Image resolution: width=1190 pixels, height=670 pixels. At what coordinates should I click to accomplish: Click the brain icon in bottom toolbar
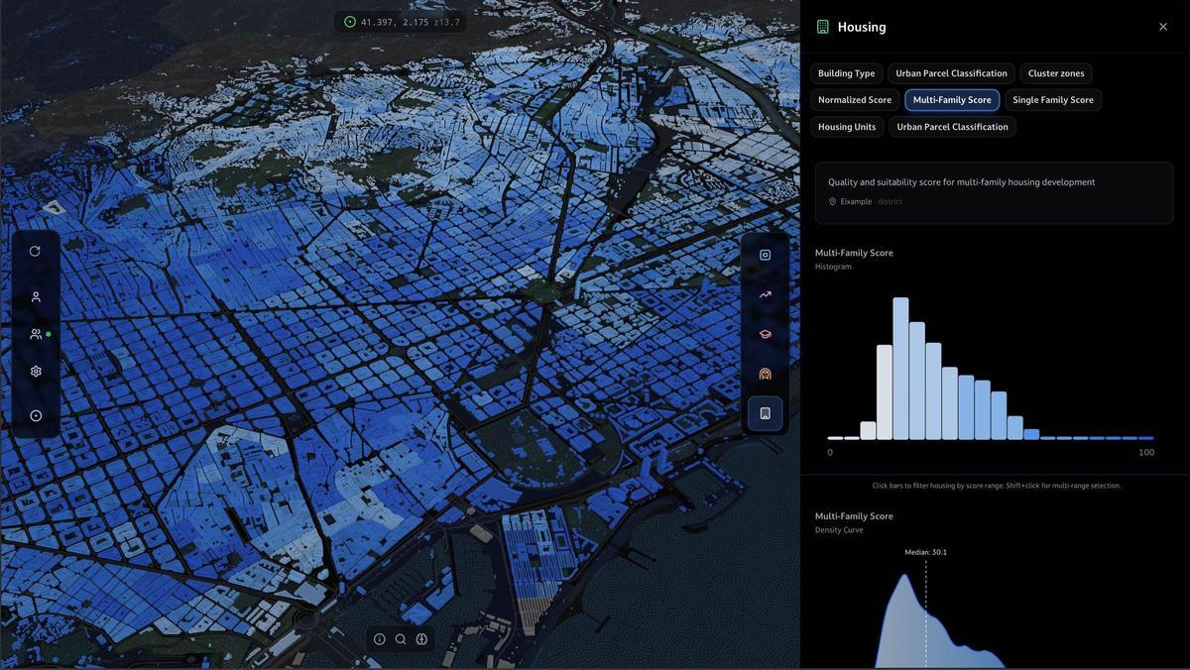pos(421,639)
